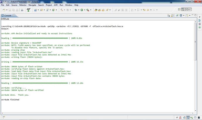Expand the New Source Folder dropdown arrow
This screenshot has height=120, width=202.
pyautogui.click(x=44, y=10)
